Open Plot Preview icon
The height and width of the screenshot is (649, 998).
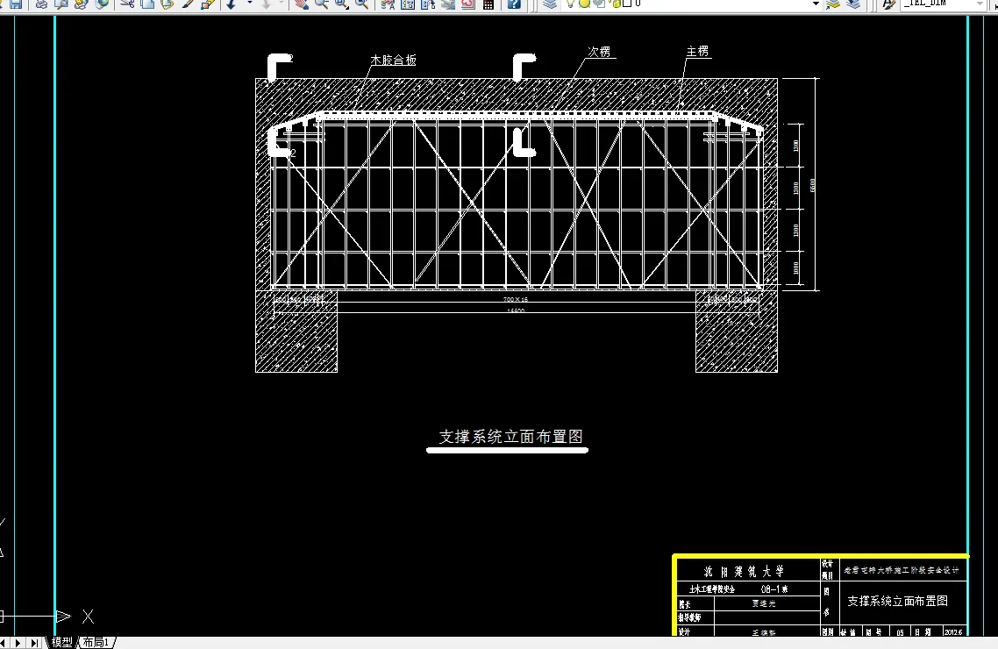(61, 4)
